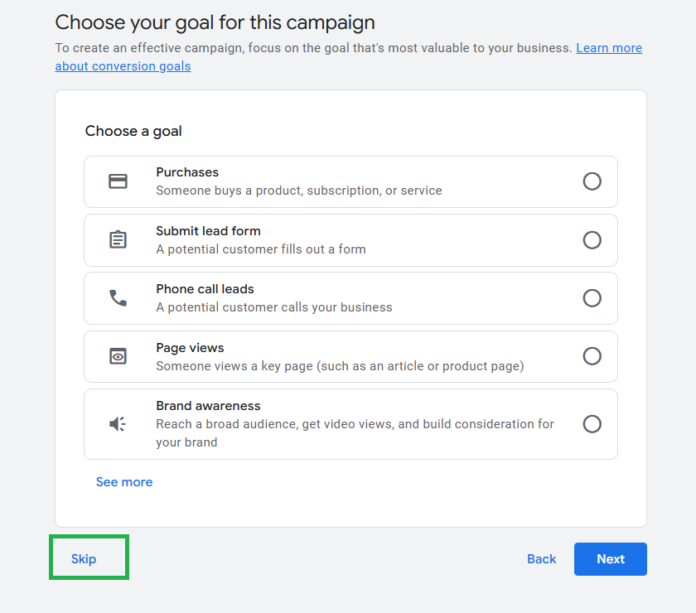Viewport: 696px width, 613px height.
Task: Select the Purchases radio button
Action: (592, 181)
